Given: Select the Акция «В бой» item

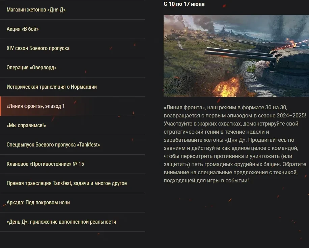Looking at the screenshot, I should click(73, 29).
